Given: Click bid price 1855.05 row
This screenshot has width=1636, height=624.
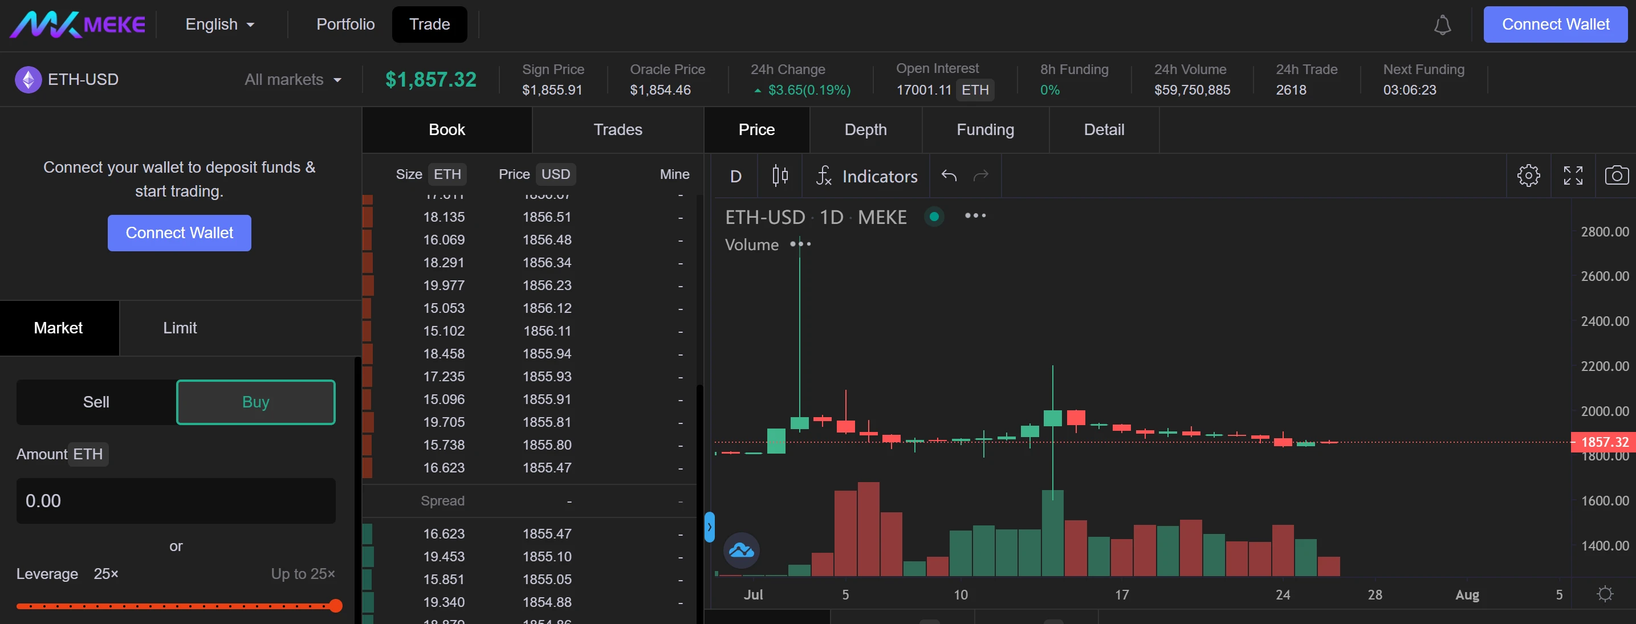Looking at the screenshot, I should (x=529, y=580).
